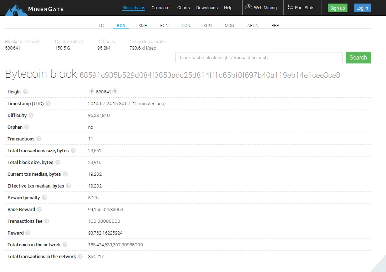Open the Calculator page
This screenshot has width=386, height=272.
161,8
